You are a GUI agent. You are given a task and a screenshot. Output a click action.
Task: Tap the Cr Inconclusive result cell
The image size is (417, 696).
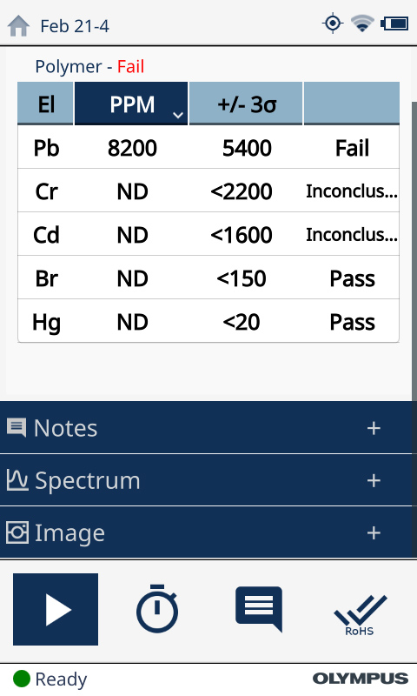click(x=352, y=191)
